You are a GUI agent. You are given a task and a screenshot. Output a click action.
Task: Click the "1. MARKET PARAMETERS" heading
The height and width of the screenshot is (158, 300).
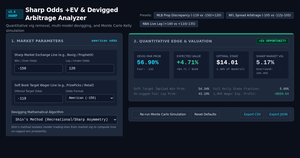37,41
